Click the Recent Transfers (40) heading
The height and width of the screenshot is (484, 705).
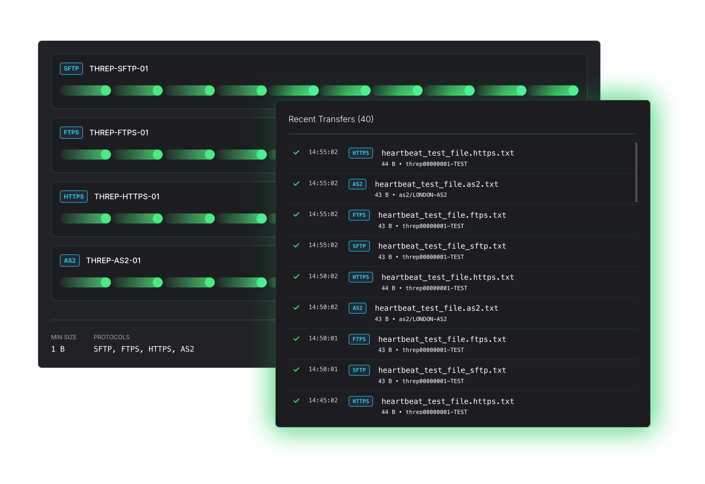click(331, 119)
